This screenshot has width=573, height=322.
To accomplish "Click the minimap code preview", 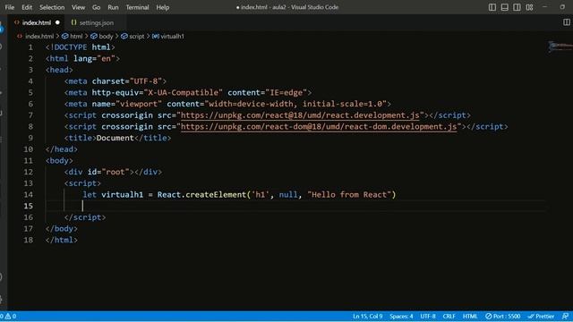I will coord(560,47).
